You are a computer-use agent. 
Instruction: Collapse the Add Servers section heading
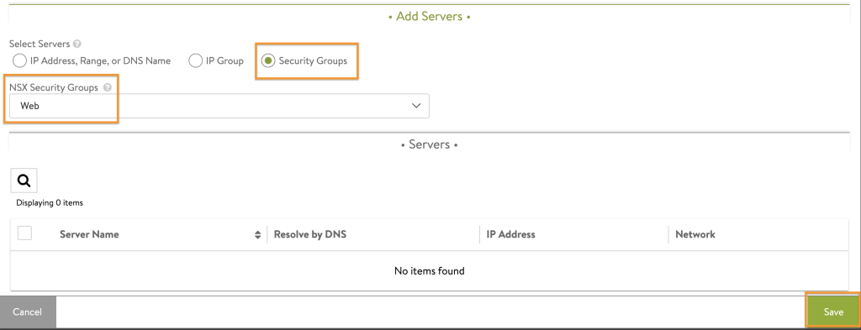(430, 17)
